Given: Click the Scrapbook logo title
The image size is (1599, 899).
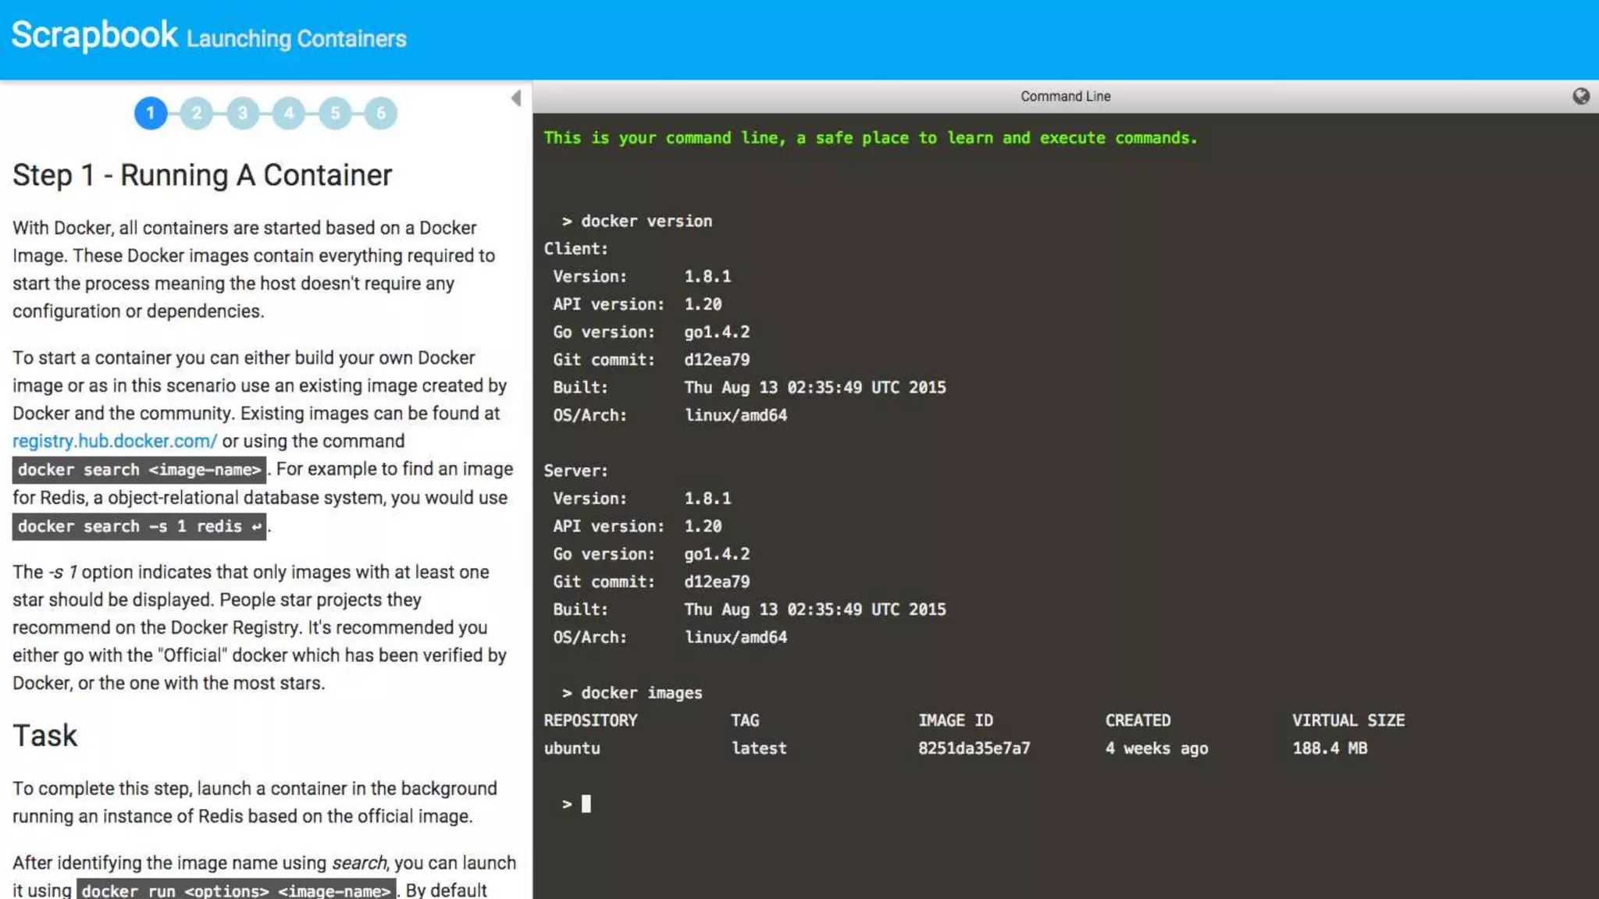Looking at the screenshot, I should coord(94,35).
